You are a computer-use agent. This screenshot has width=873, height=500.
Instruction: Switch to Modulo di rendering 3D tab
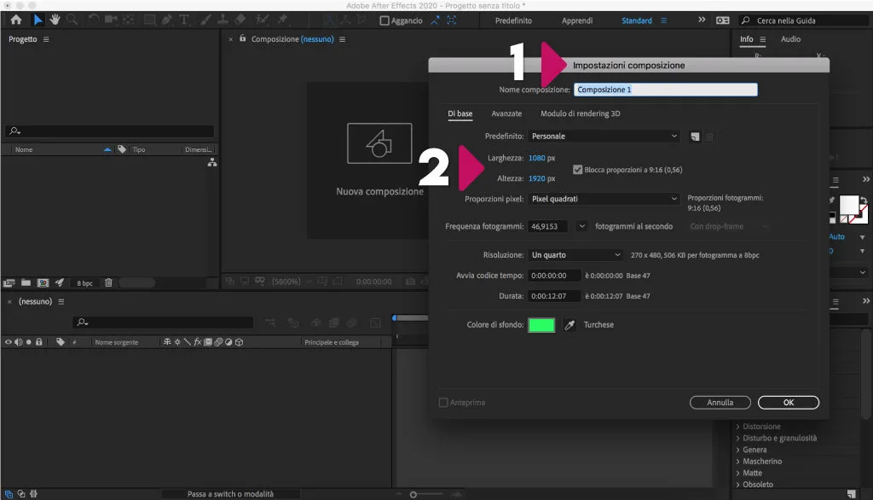click(580, 113)
